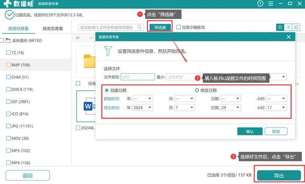
Task: Click the 确认 button in dialog
Action: click(x=250, y=131)
